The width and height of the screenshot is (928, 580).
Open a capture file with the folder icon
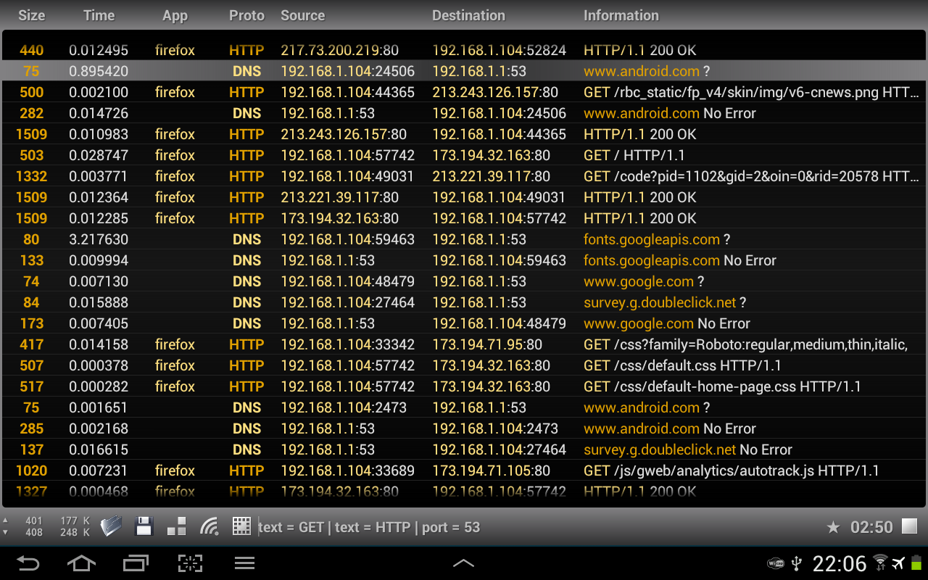(x=111, y=526)
